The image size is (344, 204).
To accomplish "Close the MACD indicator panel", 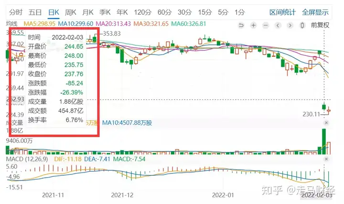I will coord(326,159).
